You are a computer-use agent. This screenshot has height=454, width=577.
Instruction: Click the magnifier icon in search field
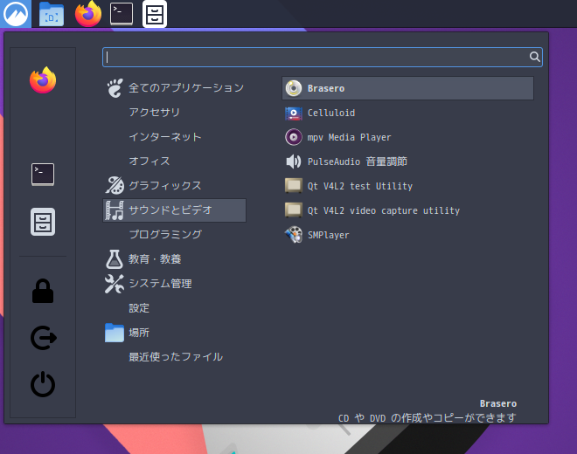(534, 57)
